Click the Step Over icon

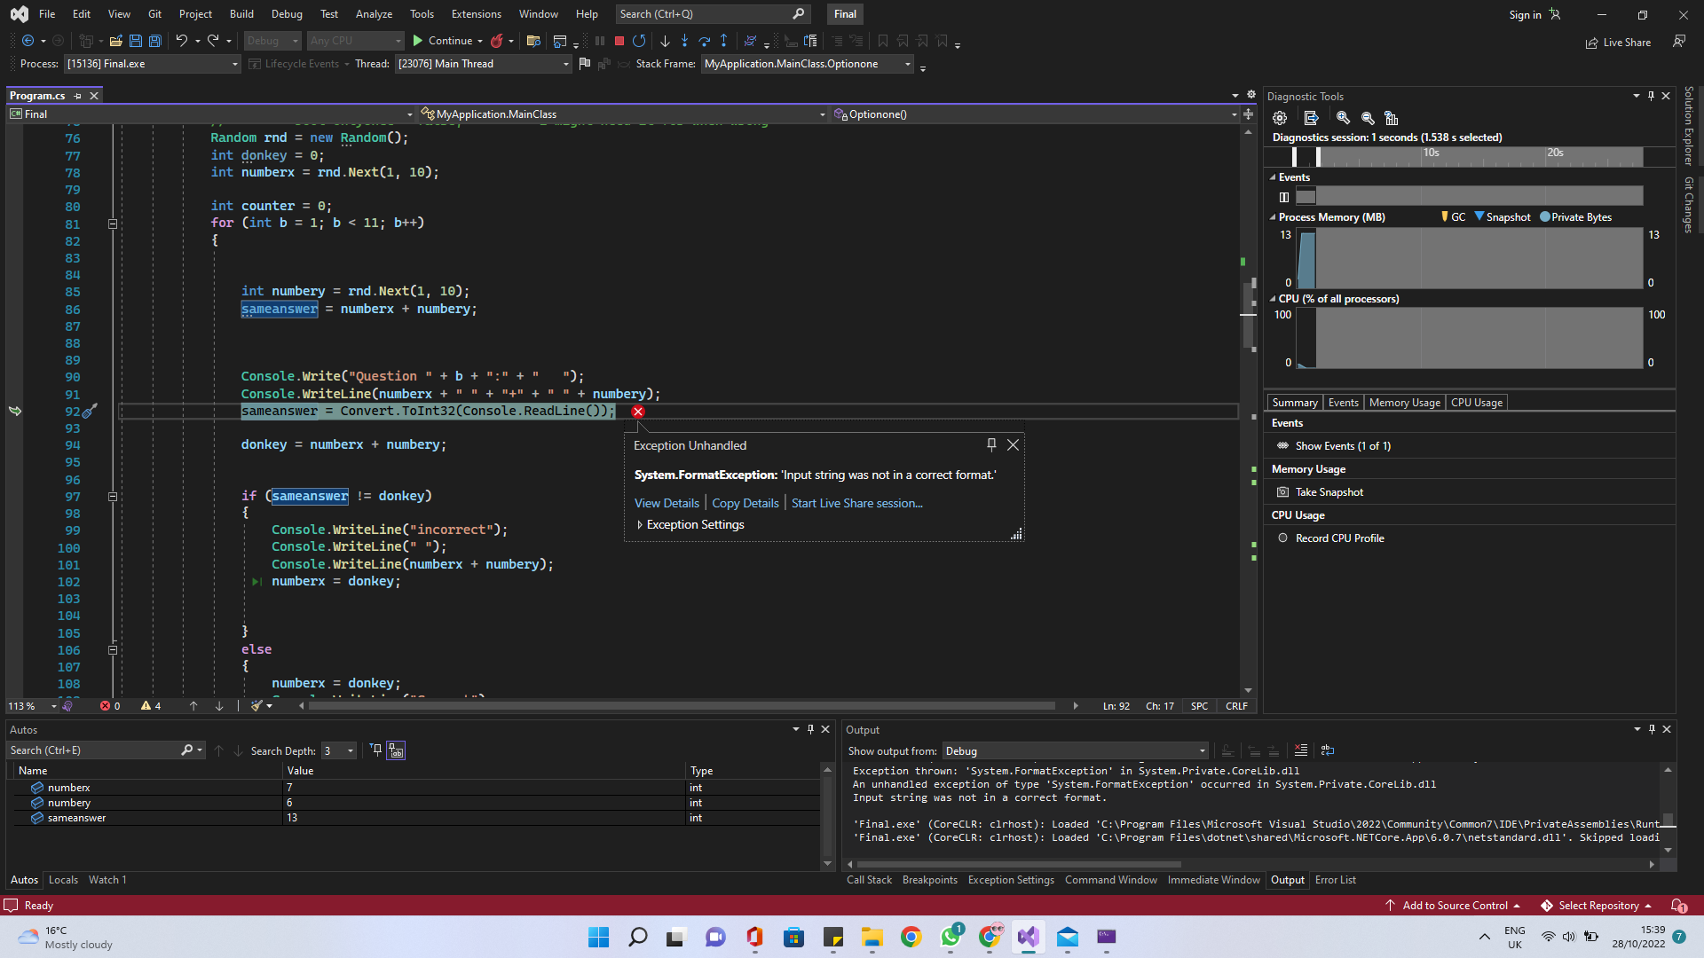pos(704,41)
